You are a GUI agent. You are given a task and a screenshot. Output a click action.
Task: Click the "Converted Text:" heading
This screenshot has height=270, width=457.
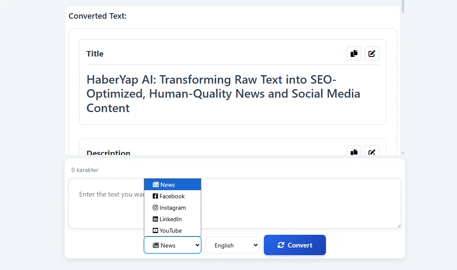(97, 16)
